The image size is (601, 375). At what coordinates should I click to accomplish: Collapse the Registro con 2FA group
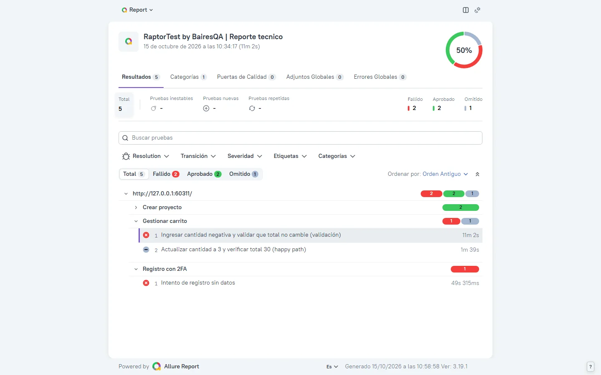[136, 269]
